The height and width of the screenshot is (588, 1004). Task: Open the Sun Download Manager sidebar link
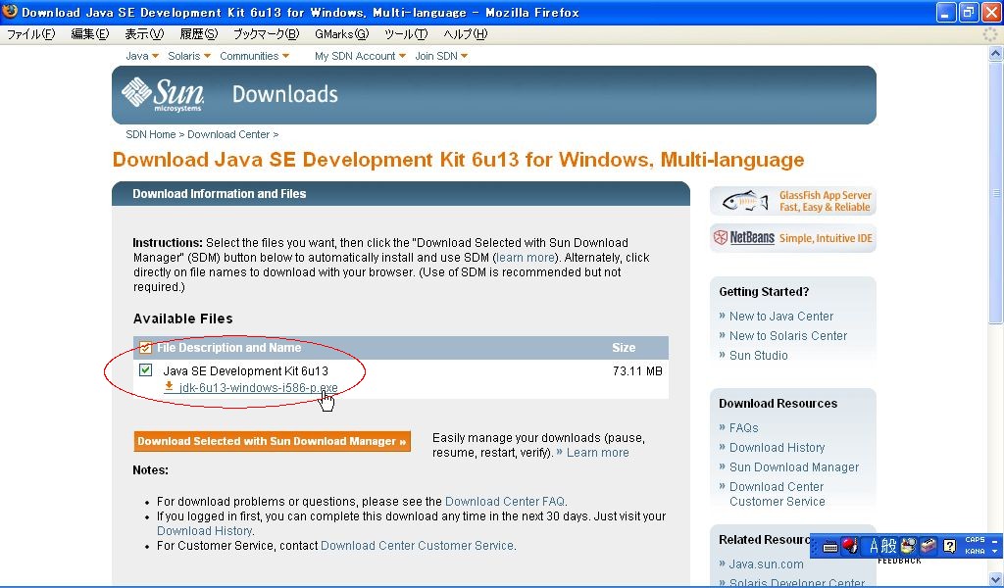(x=794, y=467)
